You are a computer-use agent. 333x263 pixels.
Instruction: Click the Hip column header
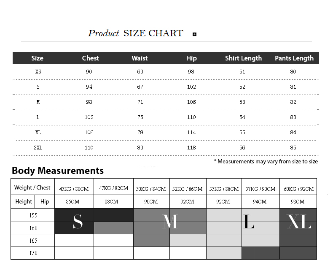tap(191, 58)
